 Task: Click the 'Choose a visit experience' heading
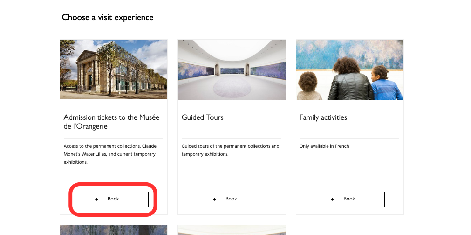(x=108, y=18)
